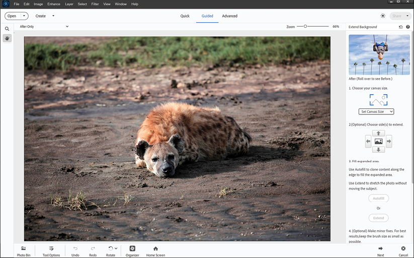Open the Select menu
Image resolution: width=414 pixels, height=258 pixels.
82,4
